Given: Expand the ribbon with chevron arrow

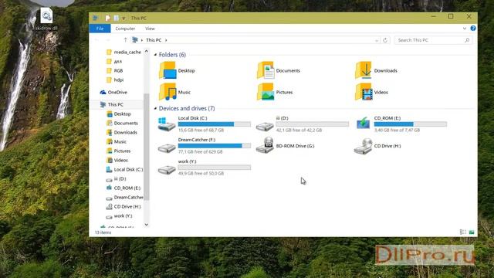Looking at the screenshot, I should [465, 29].
